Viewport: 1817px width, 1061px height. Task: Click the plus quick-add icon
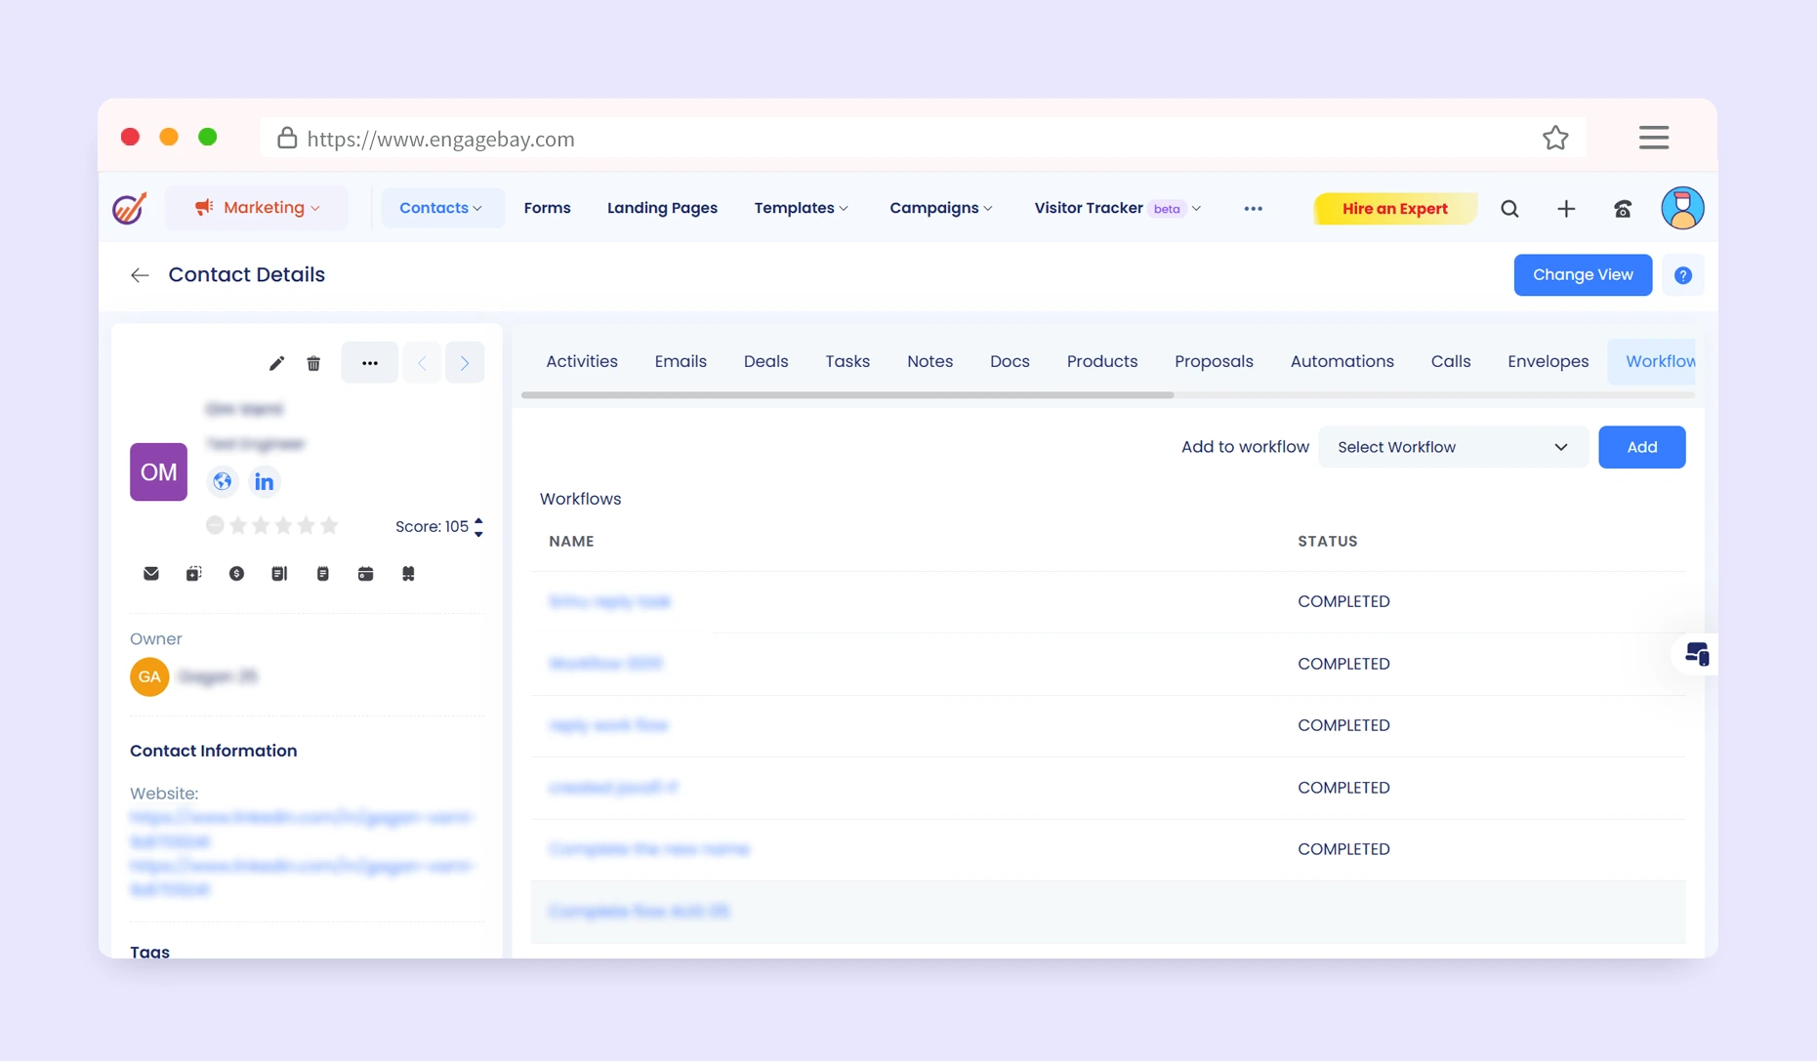(x=1566, y=209)
